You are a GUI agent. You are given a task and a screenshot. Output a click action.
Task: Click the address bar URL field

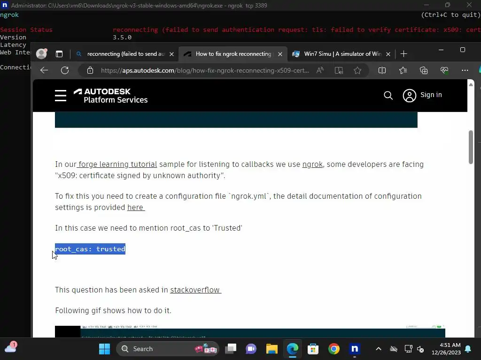pyautogui.click(x=205, y=70)
